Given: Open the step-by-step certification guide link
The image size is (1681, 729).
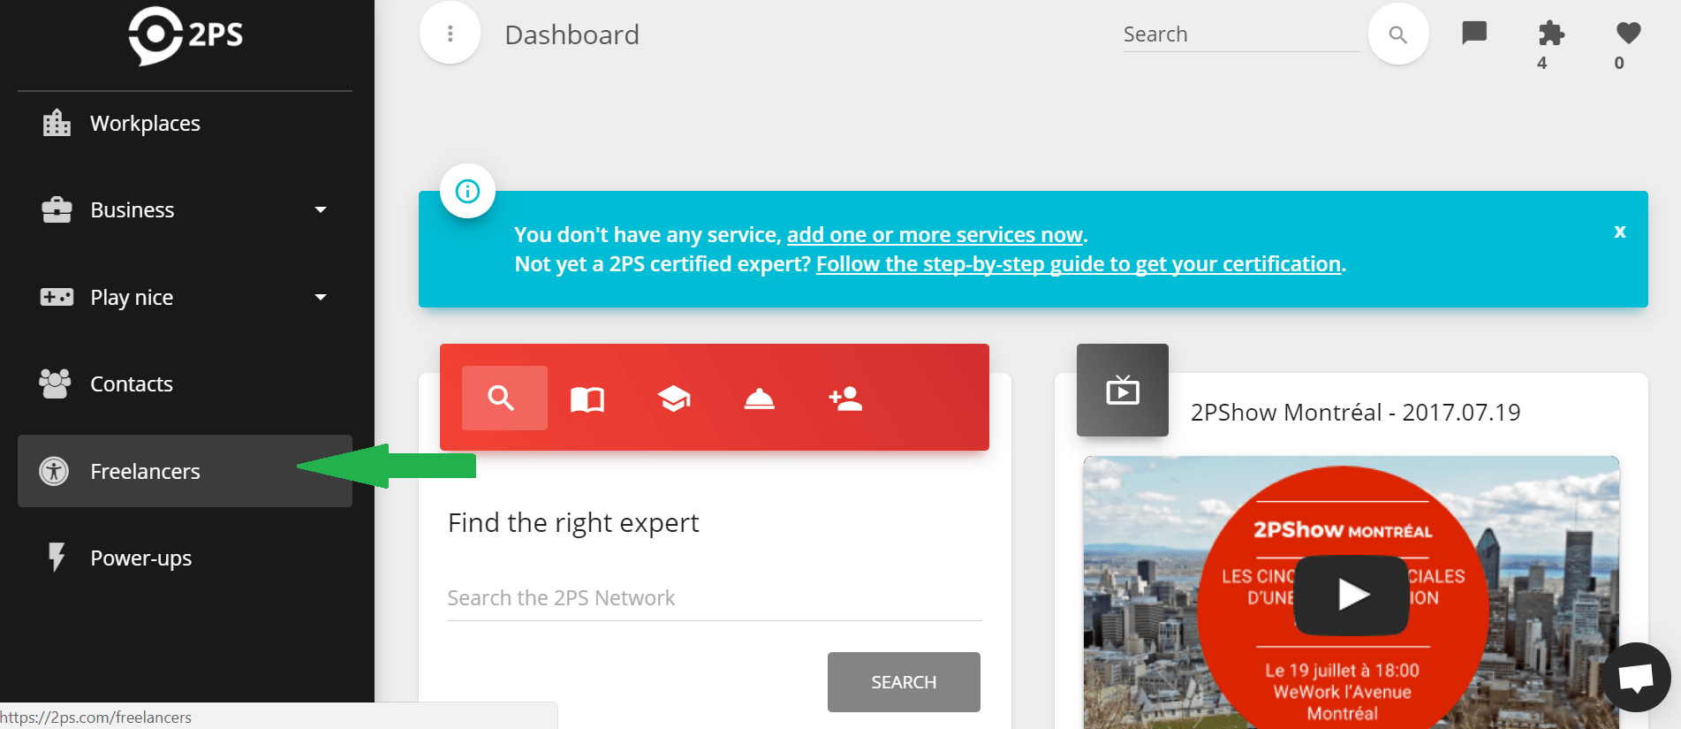Looking at the screenshot, I should [x=1079, y=264].
